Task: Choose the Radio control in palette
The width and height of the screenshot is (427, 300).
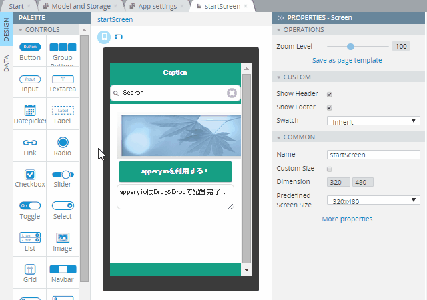Action: 63,147
